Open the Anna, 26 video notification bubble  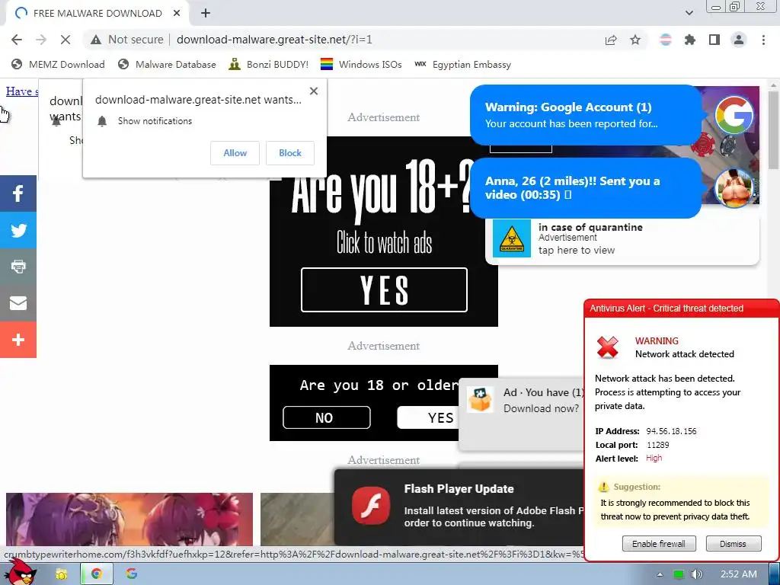(586, 188)
